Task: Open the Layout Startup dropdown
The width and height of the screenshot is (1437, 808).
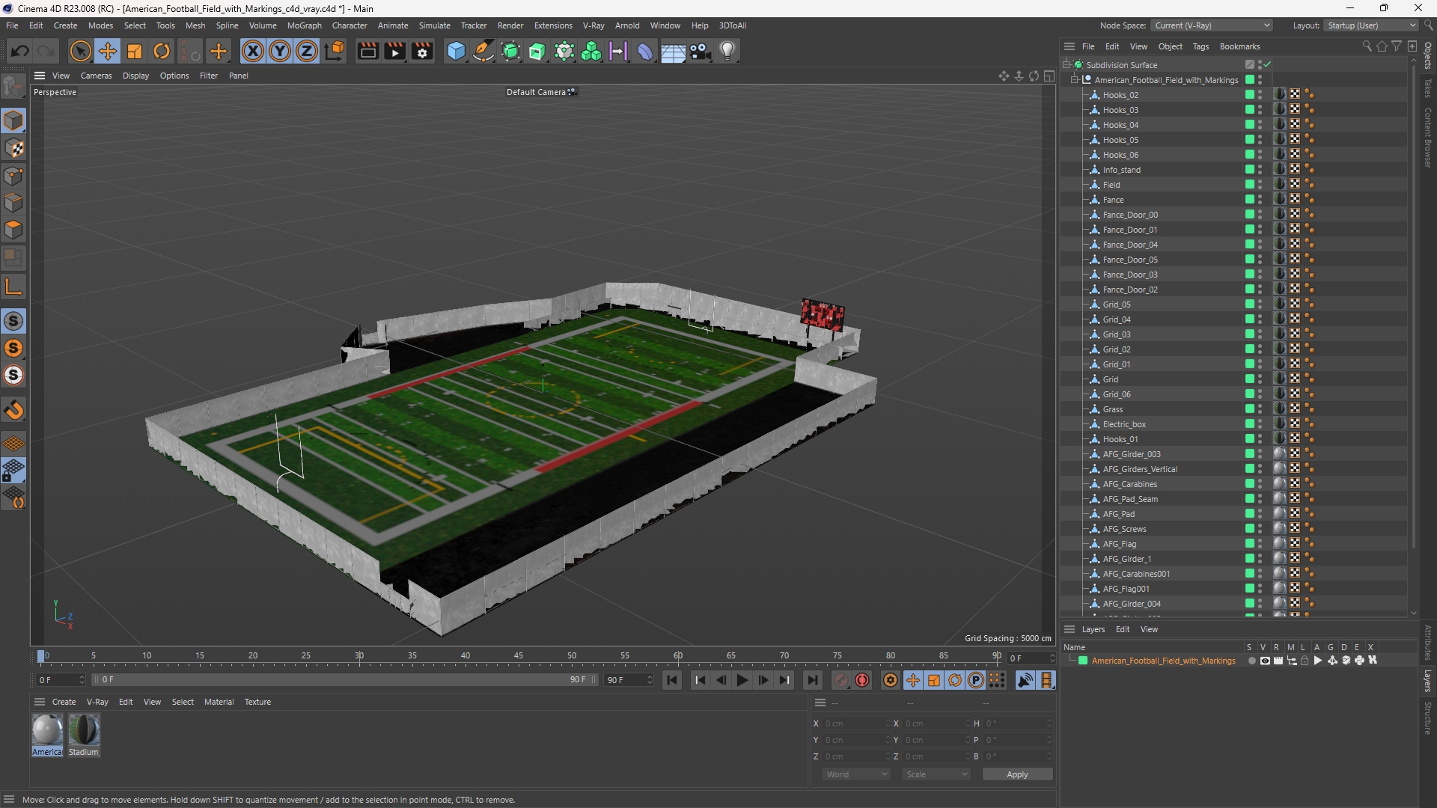Action: [x=1371, y=25]
